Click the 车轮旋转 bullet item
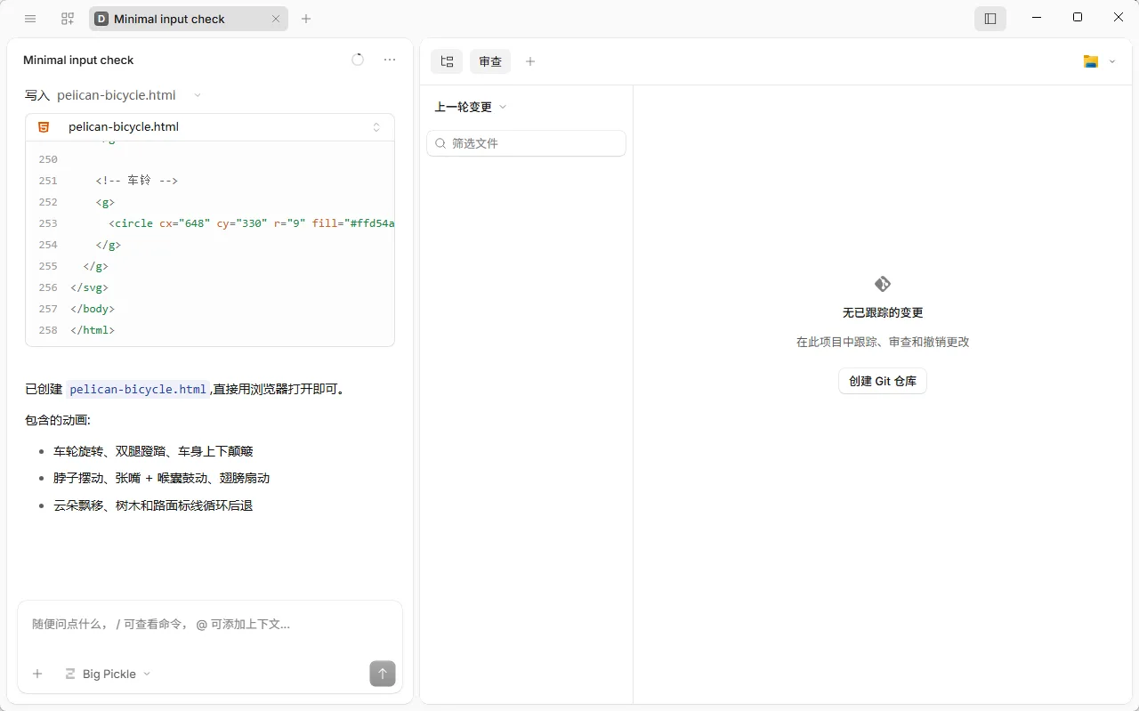Image resolution: width=1139 pixels, height=711 pixels. pos(153,451)
